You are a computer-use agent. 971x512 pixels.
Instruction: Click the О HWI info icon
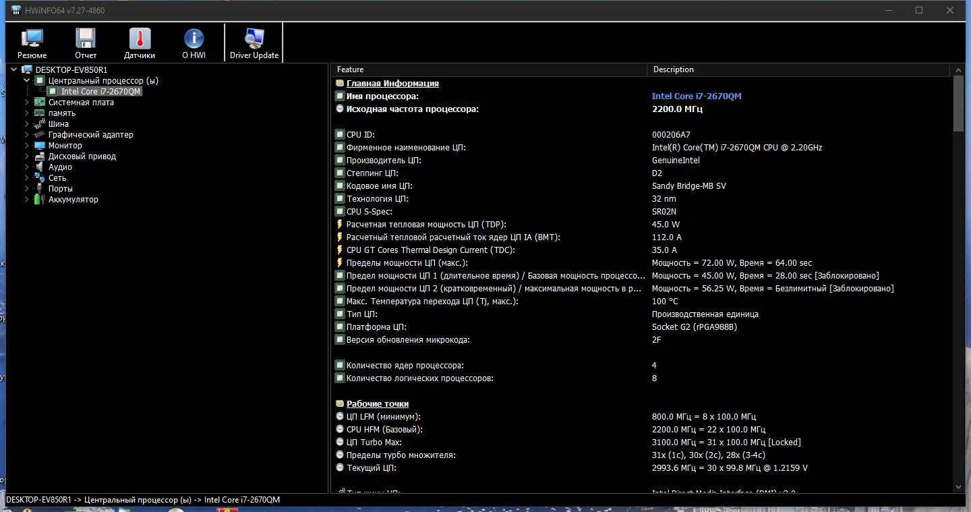click(194, 43)
